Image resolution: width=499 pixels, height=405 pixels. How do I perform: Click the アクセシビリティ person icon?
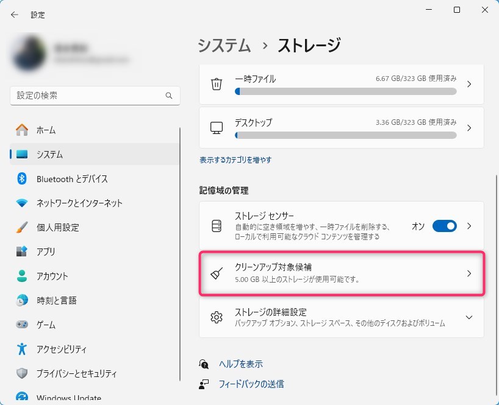coord(22,349)
